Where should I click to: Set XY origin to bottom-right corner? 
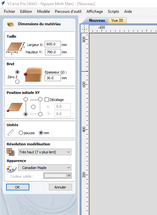point(40,114)
